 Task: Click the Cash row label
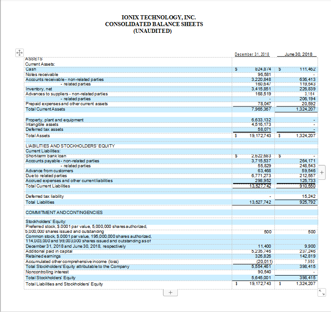point(31,69)
